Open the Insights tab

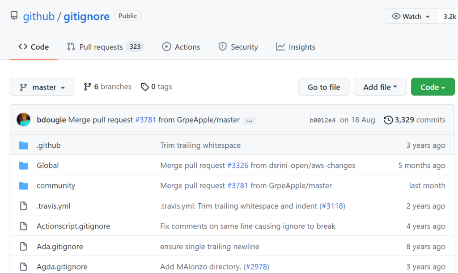296,47
